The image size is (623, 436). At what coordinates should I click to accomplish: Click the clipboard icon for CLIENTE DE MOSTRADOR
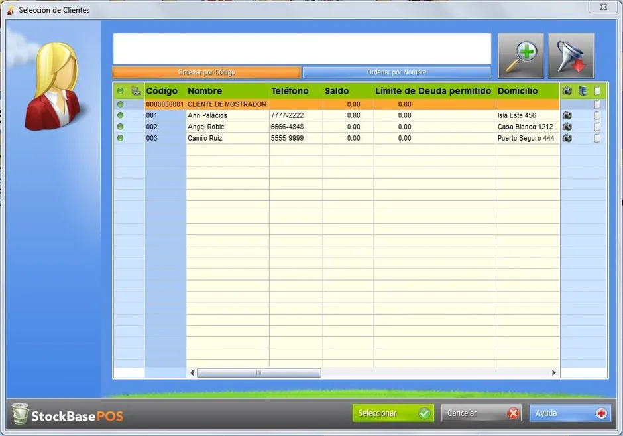tap(596, 104)
